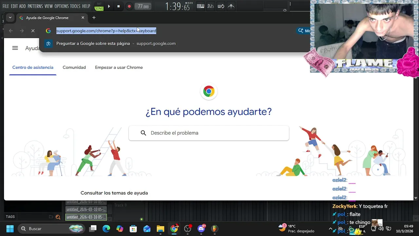Open FL Studio HELP menu
Image resolution: width=419 pixels, height=236 pixels.
[x=86, y=6]
